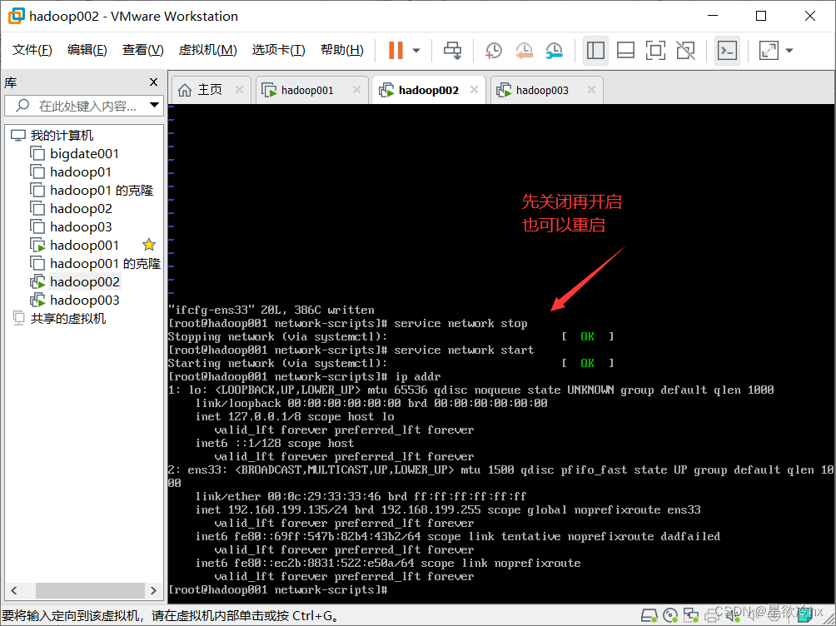The width and height of the screenshot is (836, 626).
Task: Click the VM icon beside bigdate001
Action: pyautogui.click(x=37, y=153)
